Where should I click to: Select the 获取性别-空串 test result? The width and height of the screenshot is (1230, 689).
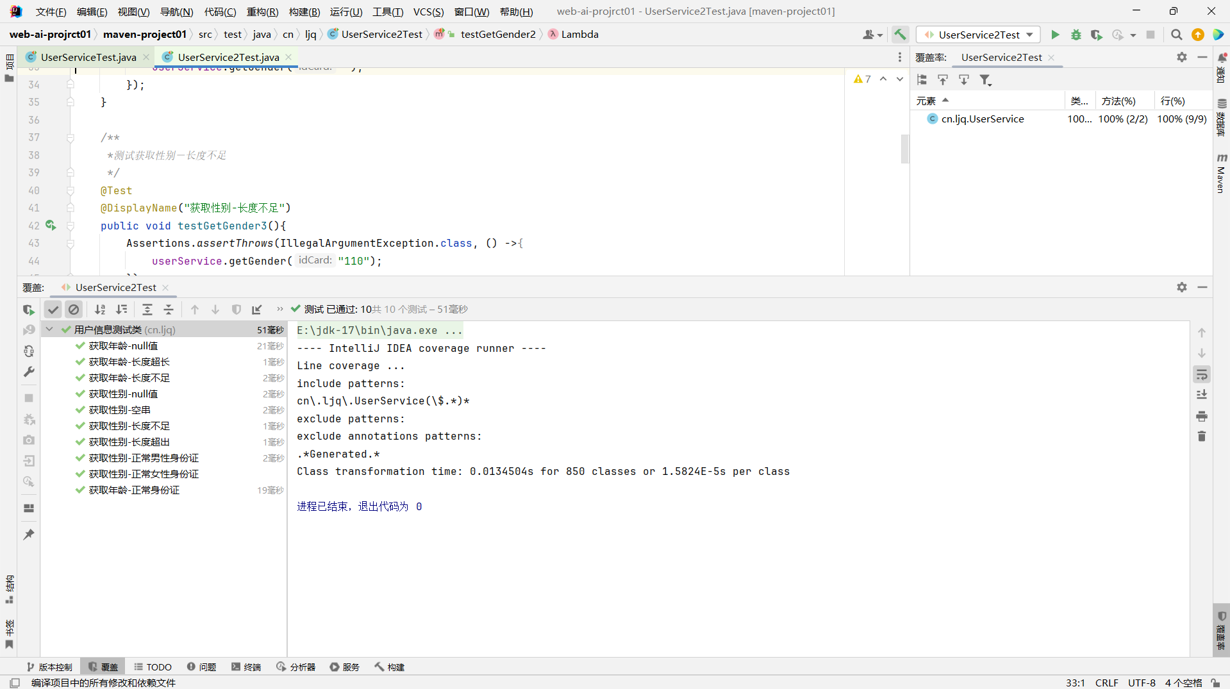click(119, 410)
